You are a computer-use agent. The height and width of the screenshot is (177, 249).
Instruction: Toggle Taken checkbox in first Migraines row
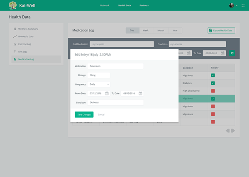point(213,75)
